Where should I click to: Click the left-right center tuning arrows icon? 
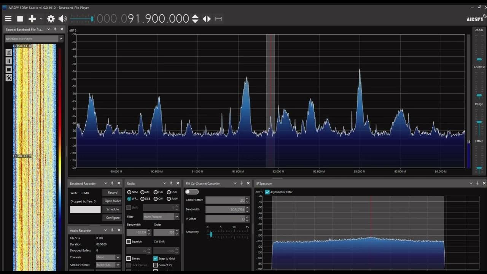207,19
